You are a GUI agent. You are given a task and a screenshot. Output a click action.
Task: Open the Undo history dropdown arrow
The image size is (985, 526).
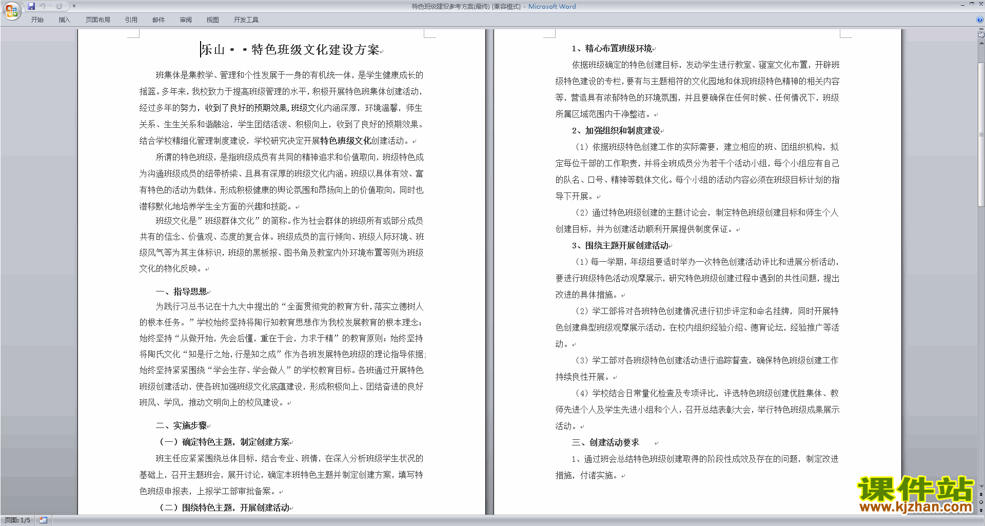50,6
